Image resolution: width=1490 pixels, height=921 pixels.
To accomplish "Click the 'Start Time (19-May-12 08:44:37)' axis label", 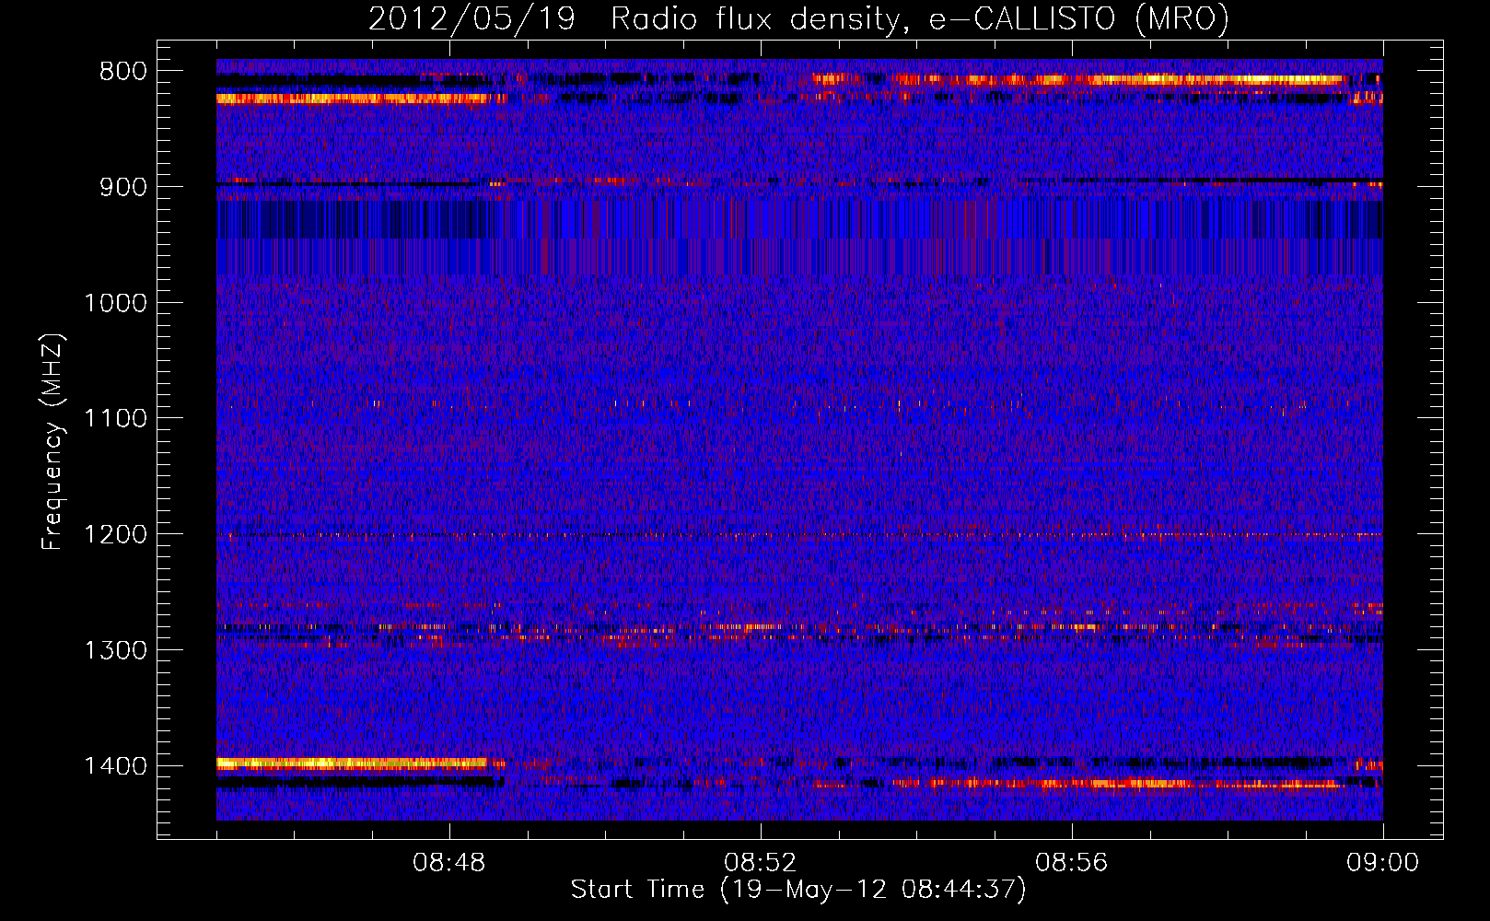I will (798, 890).
